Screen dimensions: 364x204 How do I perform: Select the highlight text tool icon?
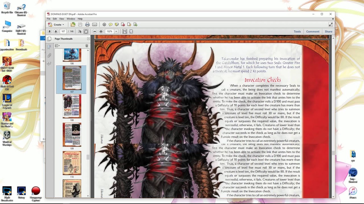117,25
